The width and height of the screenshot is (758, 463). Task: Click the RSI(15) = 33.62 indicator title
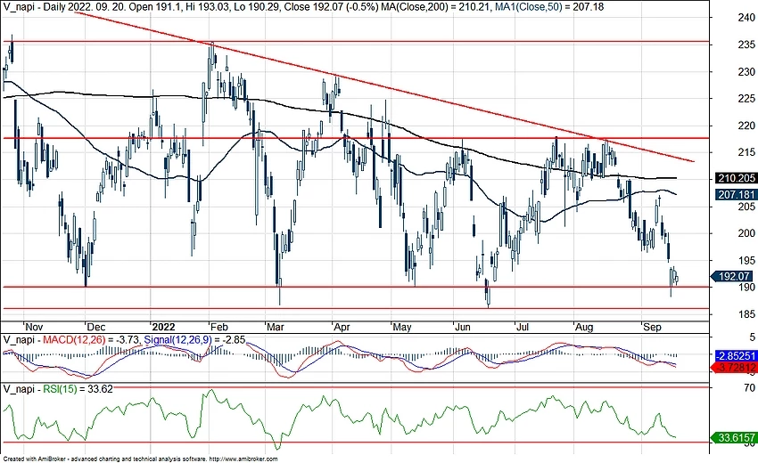[x=78, y=388]
